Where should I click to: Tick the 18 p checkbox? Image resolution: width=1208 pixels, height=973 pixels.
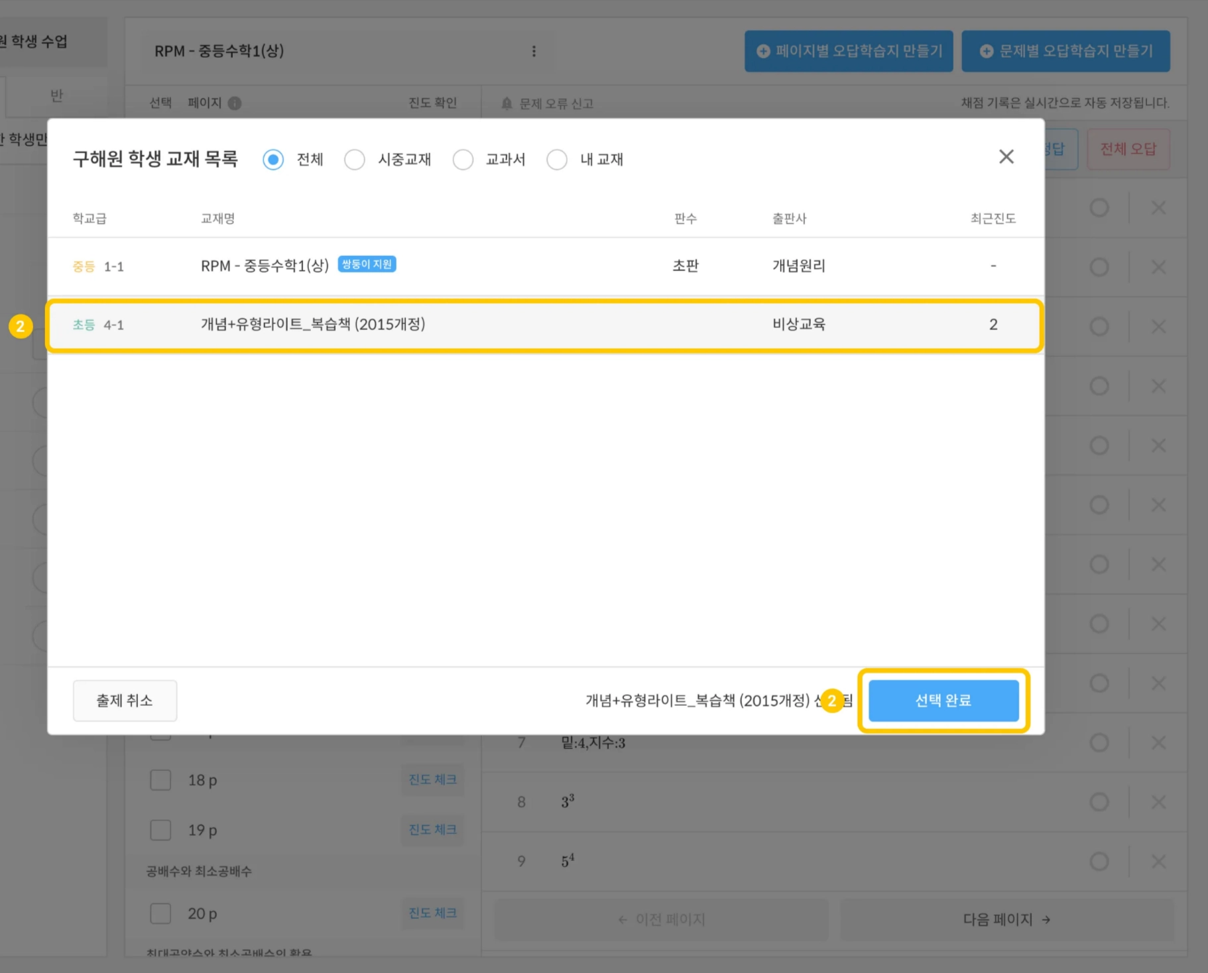pos(160,780)
